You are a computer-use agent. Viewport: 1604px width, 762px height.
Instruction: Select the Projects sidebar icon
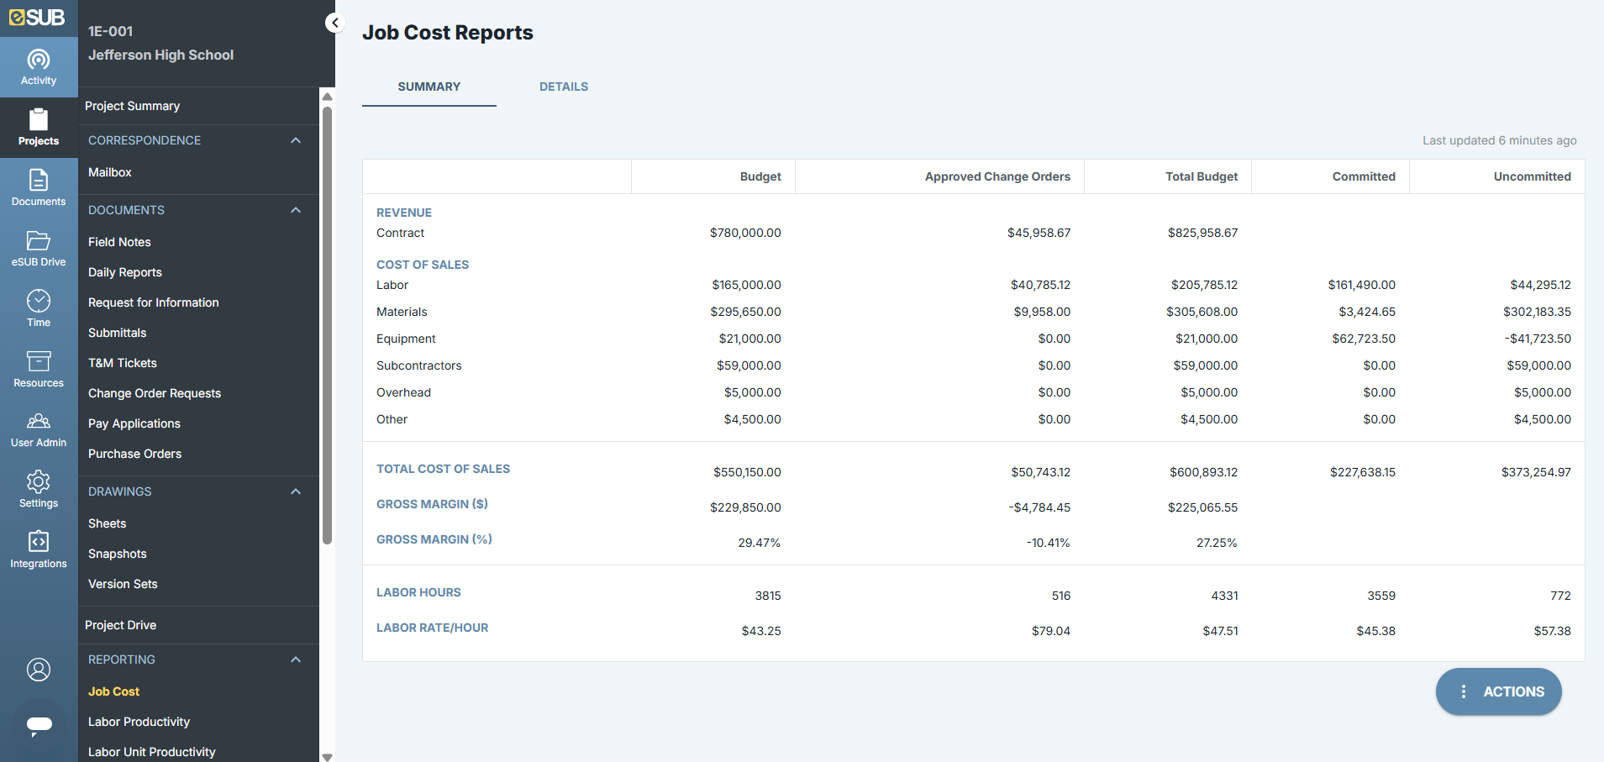coord(39,127)
